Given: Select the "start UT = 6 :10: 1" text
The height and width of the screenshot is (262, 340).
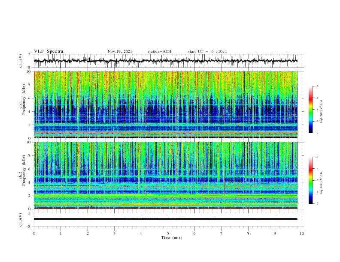Looking at the screenshot, I should coord(207,51).
